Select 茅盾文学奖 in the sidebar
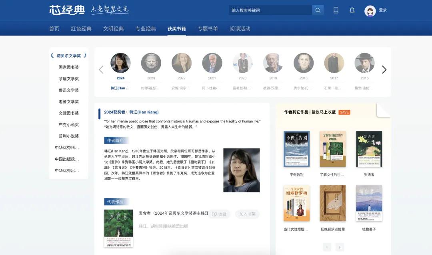This screenshot has width=432, height=255. point(69,79)
